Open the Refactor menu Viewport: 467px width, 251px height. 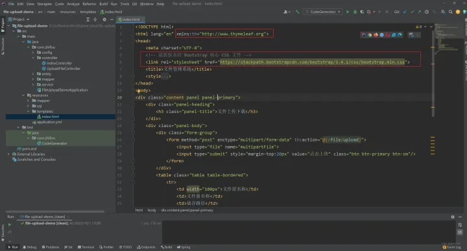pyautogui.click(x=90, y=4)
